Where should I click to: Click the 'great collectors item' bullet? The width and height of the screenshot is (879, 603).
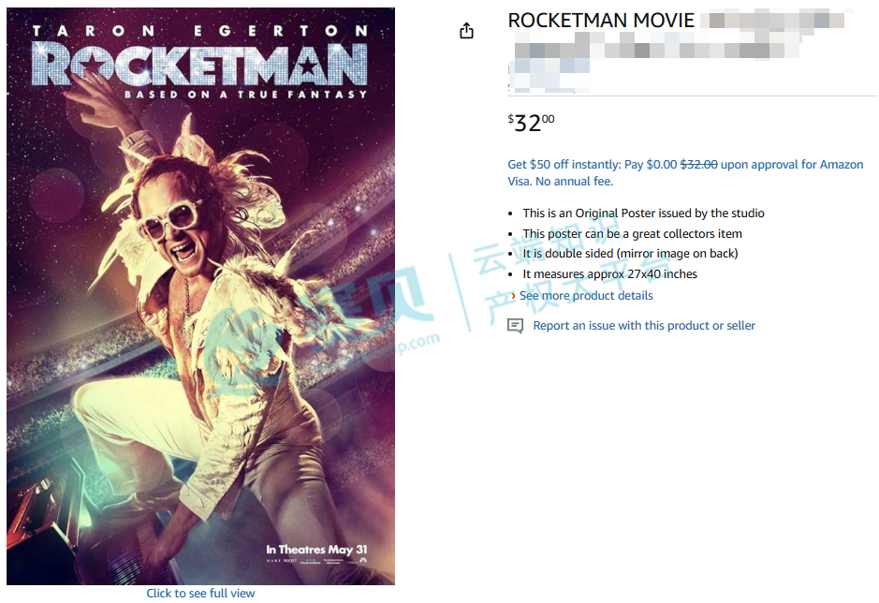click(633, 233)
